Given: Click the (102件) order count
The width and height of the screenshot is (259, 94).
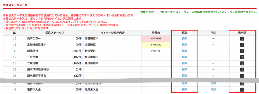Looking at the screenshot, I should (x=77, y=57).
